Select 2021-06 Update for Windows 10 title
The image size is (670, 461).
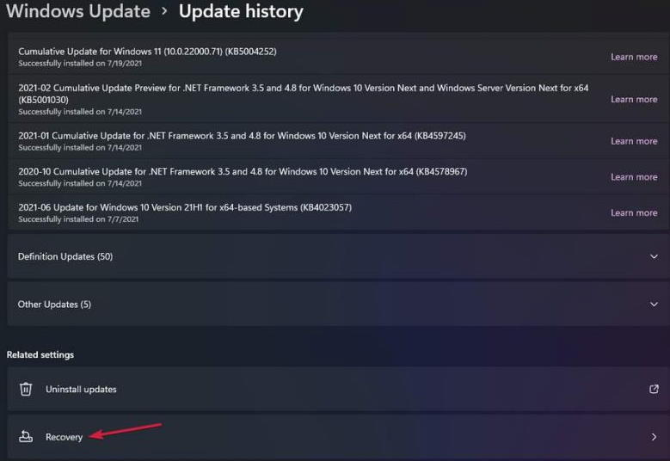point(185,207)
